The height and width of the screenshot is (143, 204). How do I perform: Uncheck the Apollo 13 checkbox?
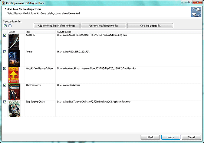click(5, 35)
